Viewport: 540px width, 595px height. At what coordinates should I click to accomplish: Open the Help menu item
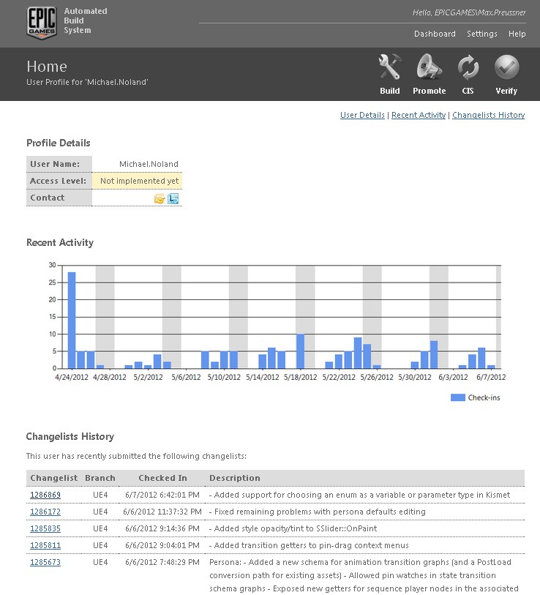tap(517, 34)
